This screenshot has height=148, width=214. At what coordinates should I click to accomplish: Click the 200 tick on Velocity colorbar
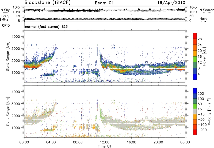pos(201,94)
